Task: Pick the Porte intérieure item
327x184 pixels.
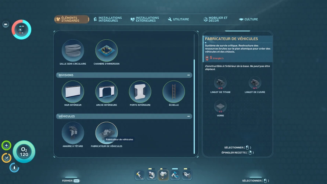Action: point(140,92)
